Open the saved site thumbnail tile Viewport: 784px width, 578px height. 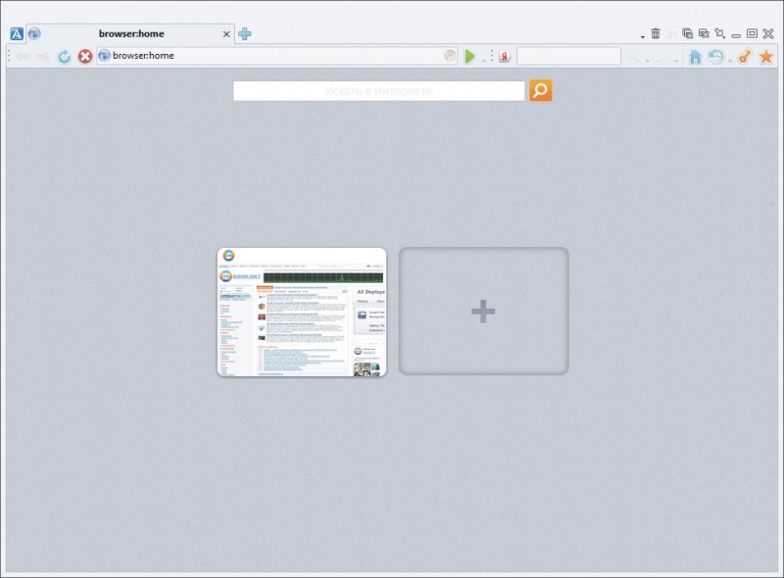[302, 312]
